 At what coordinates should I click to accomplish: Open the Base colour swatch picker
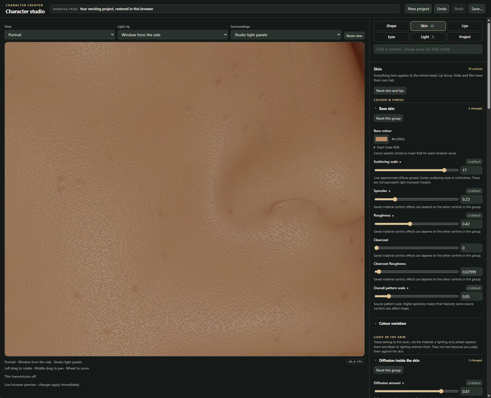tap(381, 139)
